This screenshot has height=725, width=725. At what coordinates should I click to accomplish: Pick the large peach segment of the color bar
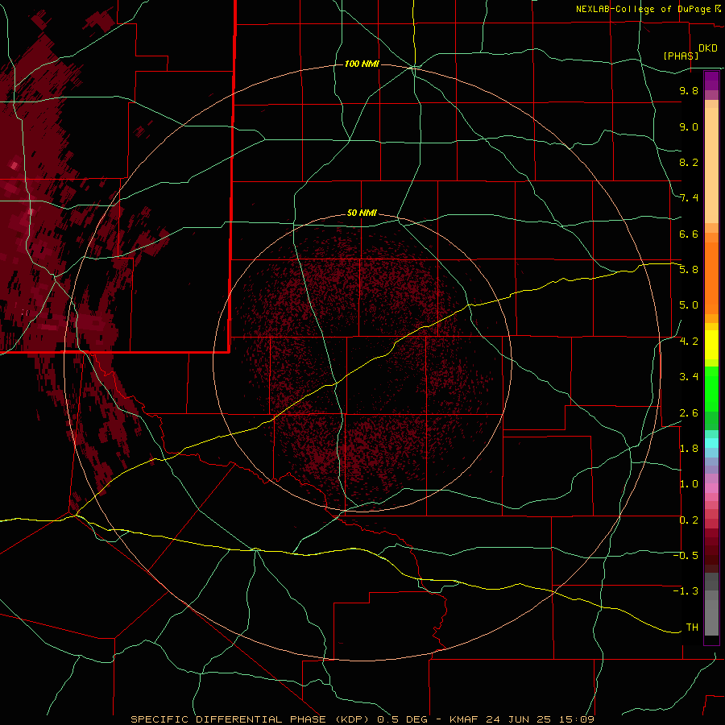(x=711, y=165)
